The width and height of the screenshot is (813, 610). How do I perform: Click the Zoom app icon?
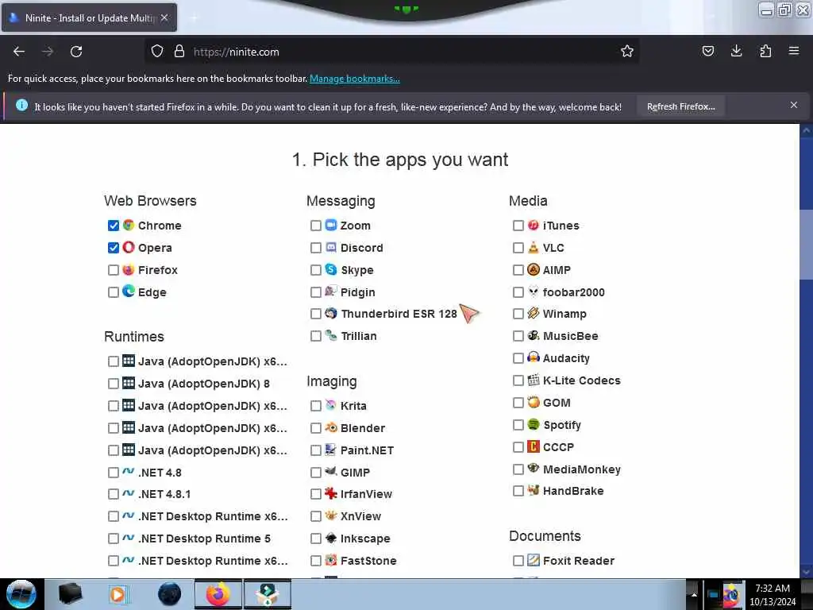click(x=331, y=225)
